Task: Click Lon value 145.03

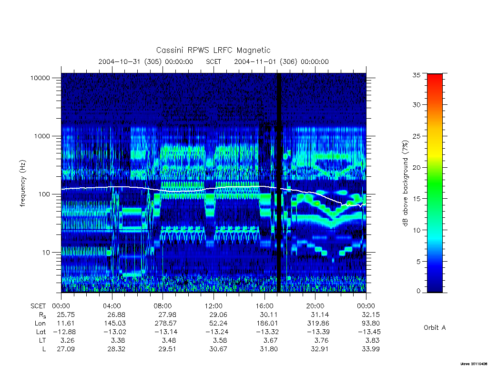Action: pos(114,324)
